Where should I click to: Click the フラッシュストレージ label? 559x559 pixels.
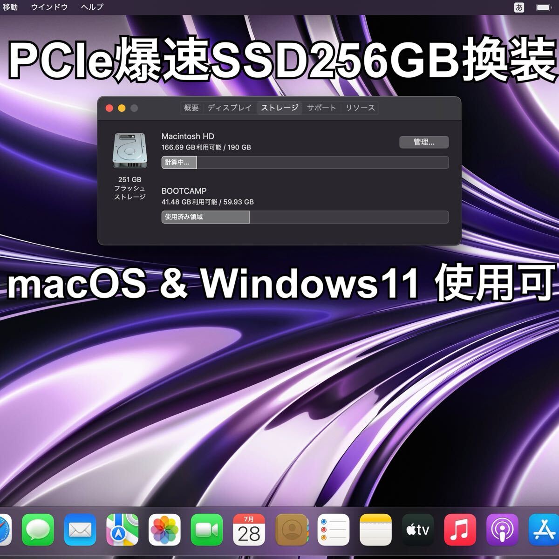tap(130, 192)
